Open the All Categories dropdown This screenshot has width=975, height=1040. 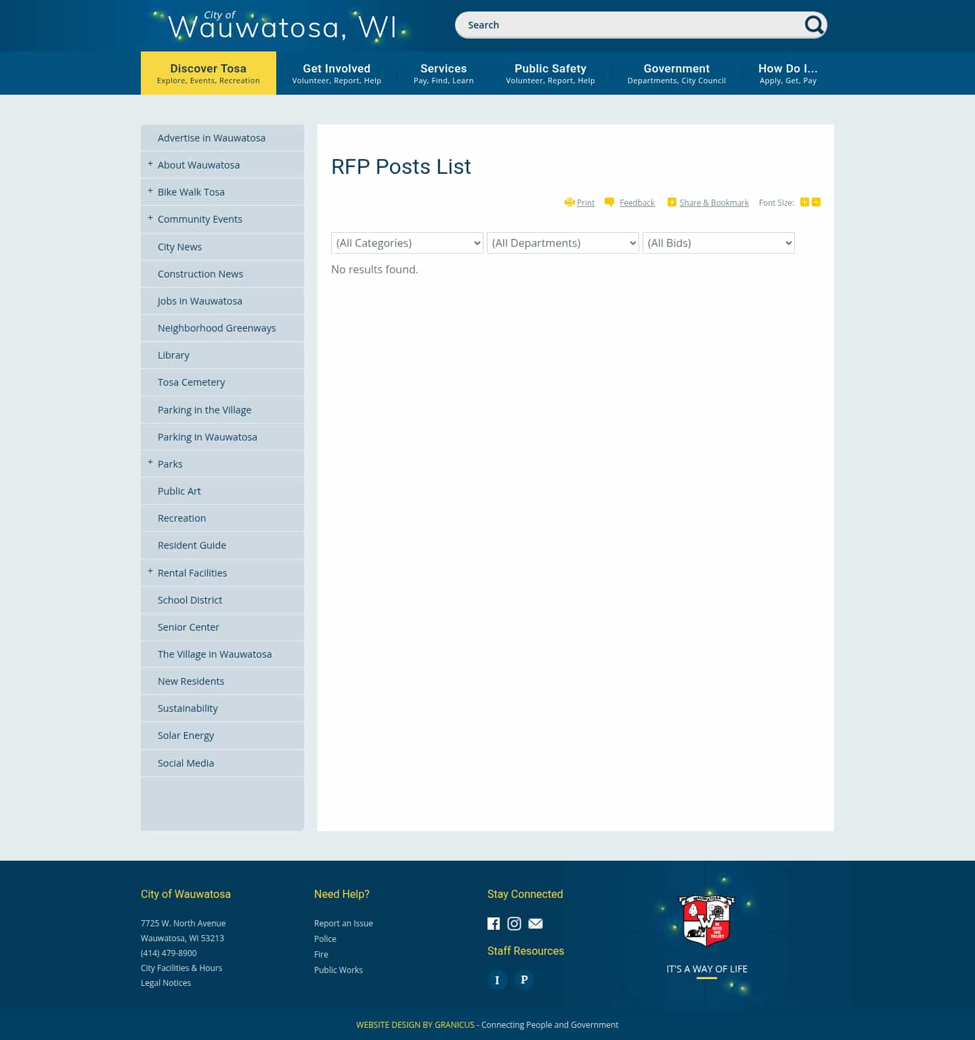coord(407,243)
